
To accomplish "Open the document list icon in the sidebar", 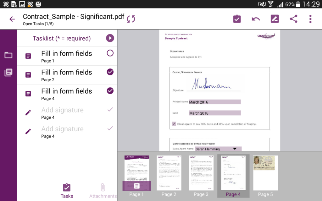I will click(8, 72).
